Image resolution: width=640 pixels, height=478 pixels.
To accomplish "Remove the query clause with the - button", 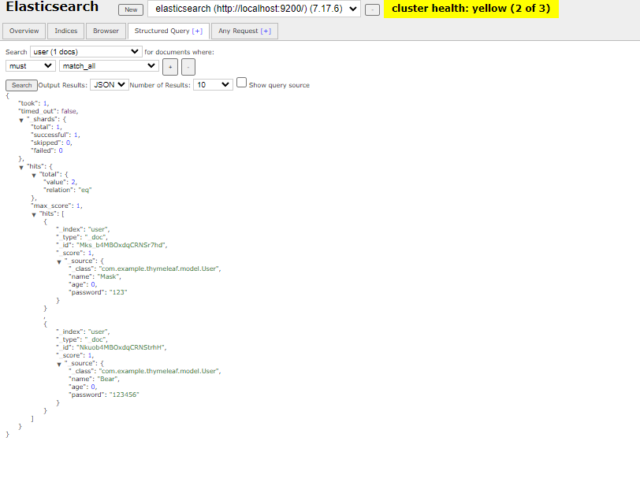I will (x=188, y=67).
